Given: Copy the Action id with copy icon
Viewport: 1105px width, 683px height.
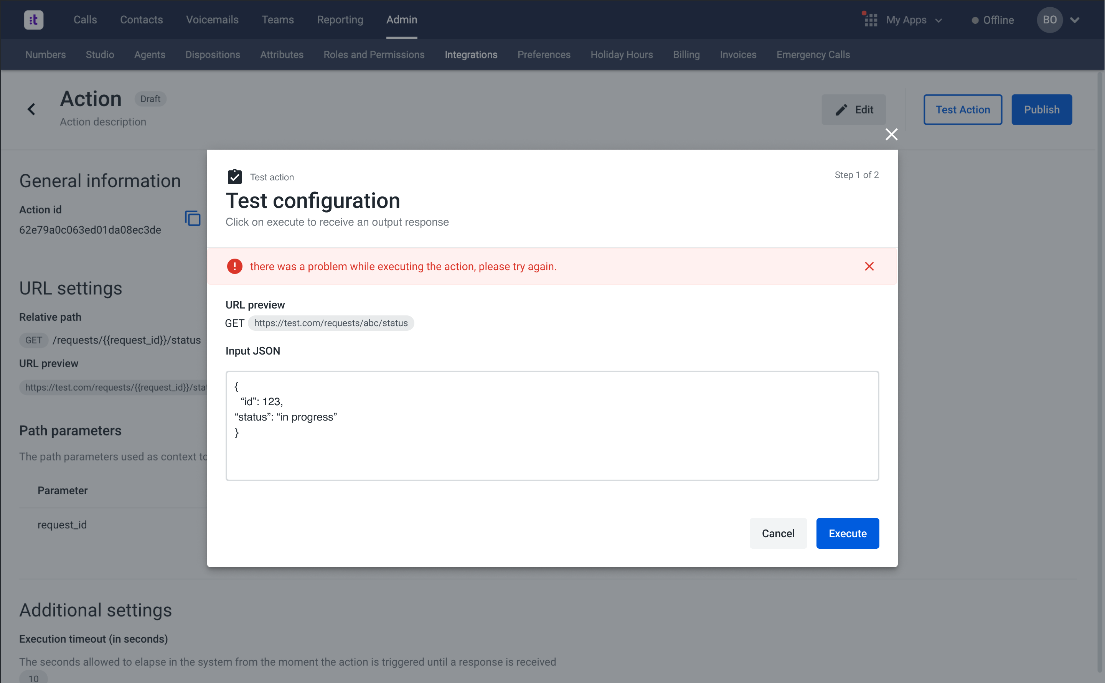Looking at the screenshot, I should pos(192,218).
